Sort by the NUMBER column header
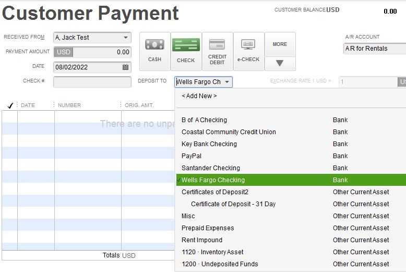 coord(69,105)
